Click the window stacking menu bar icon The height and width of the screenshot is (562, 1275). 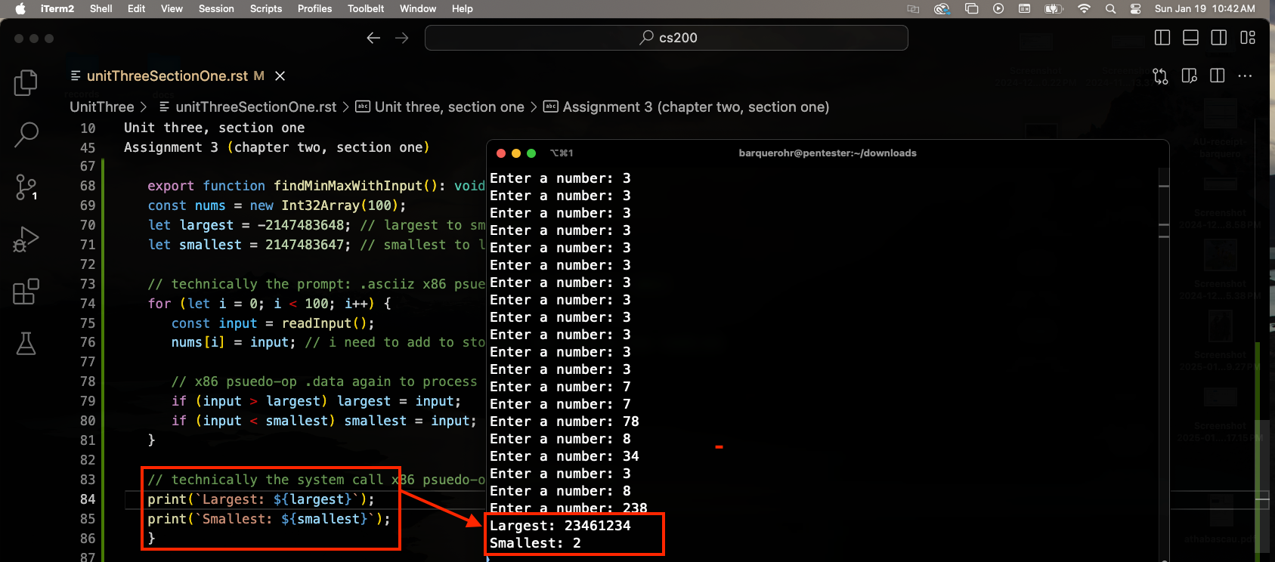[x=971, y=9]
